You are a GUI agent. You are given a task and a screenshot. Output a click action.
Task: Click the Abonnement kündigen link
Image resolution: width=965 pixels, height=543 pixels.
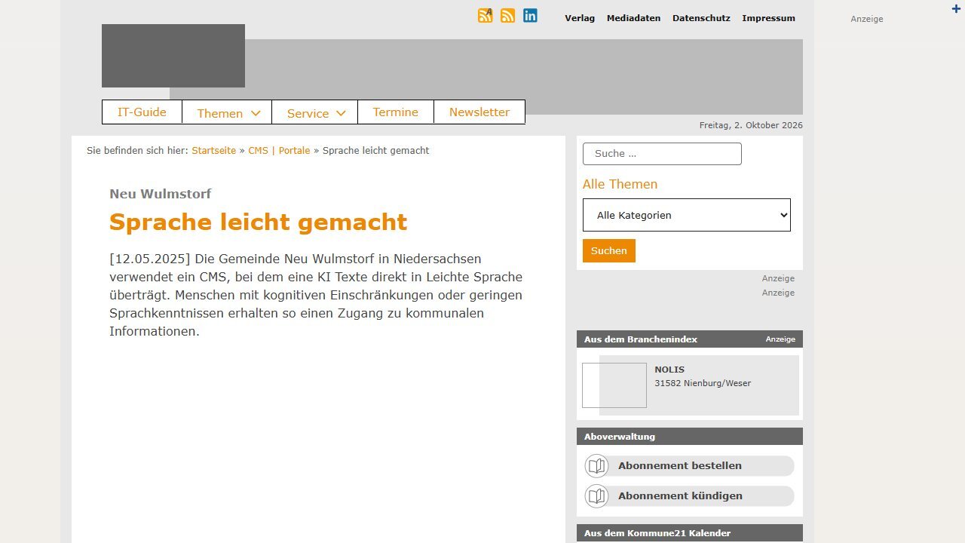point(680,496)
